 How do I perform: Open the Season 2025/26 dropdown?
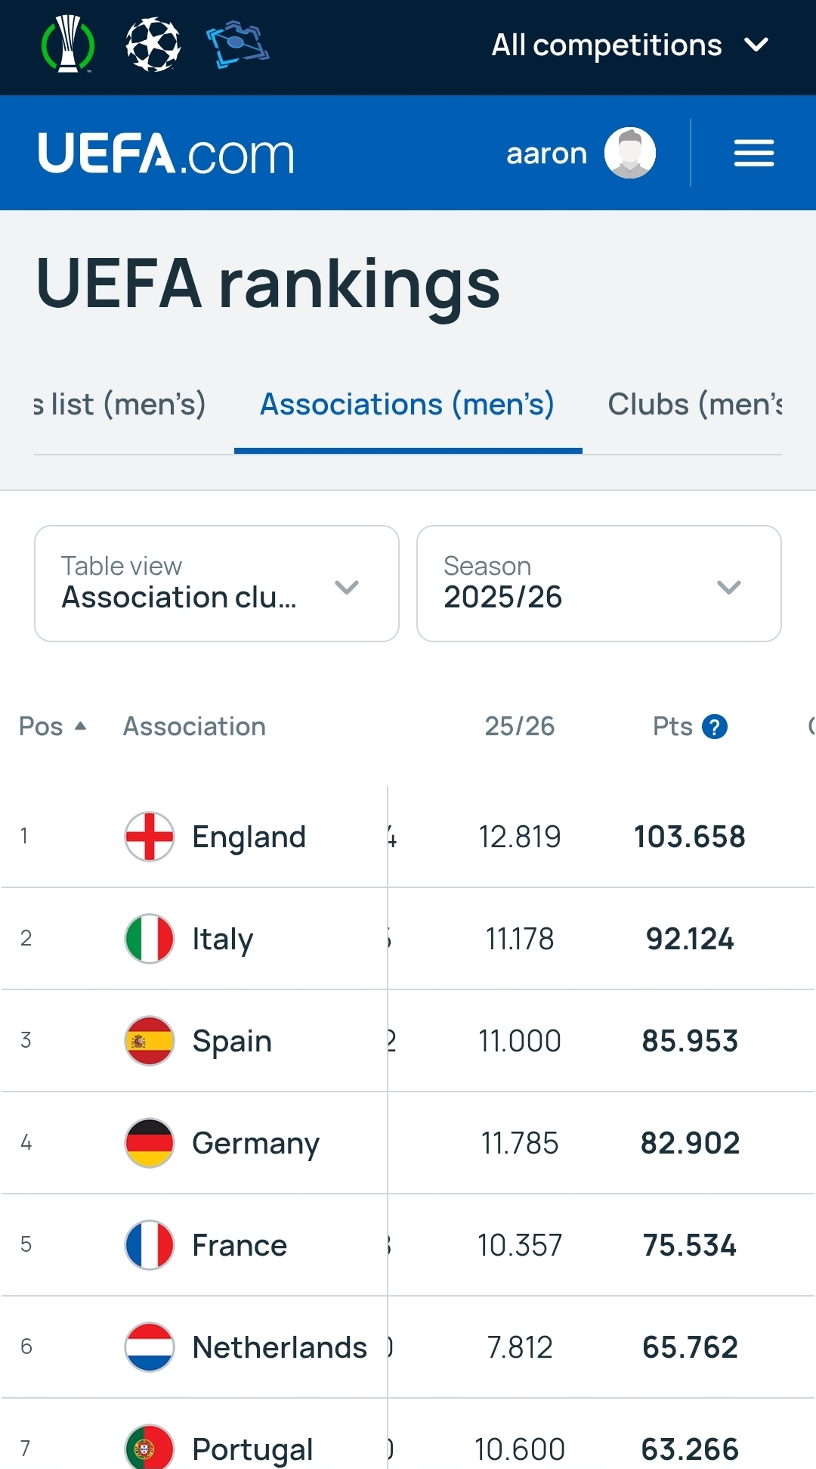point(598,584)
